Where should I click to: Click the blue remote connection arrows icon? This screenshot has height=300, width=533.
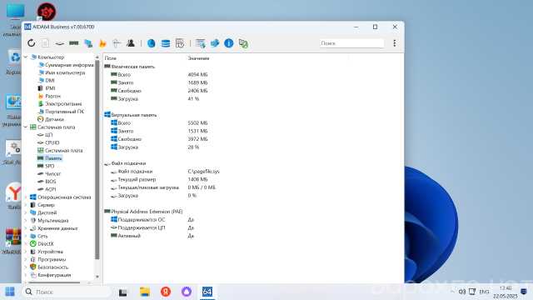coord(215,43)
